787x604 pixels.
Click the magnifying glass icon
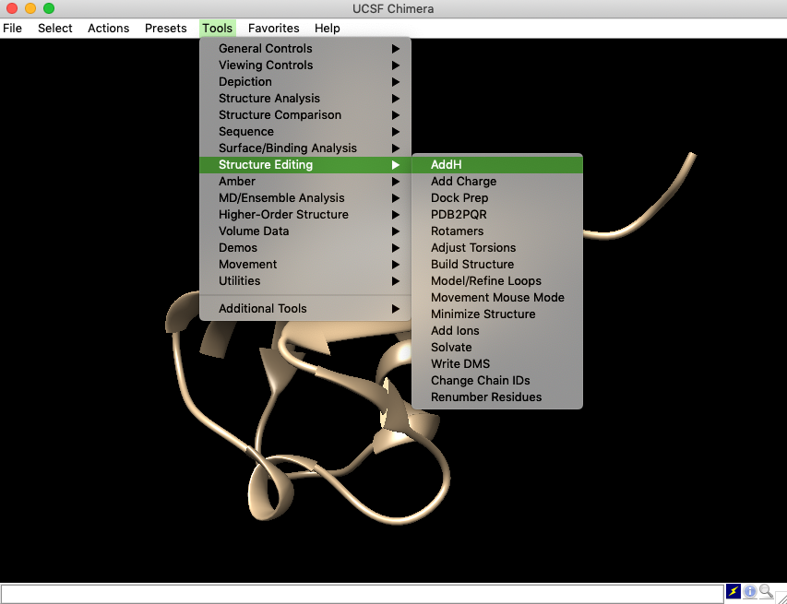coord(766,592)
